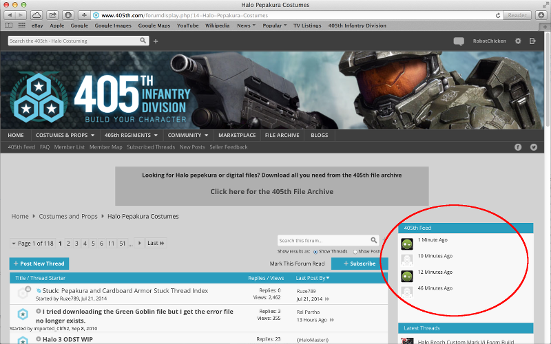Click plus icon beside site search
Image resolution: width=551 pixels, height=344 pixels.
tap(156, 41)
